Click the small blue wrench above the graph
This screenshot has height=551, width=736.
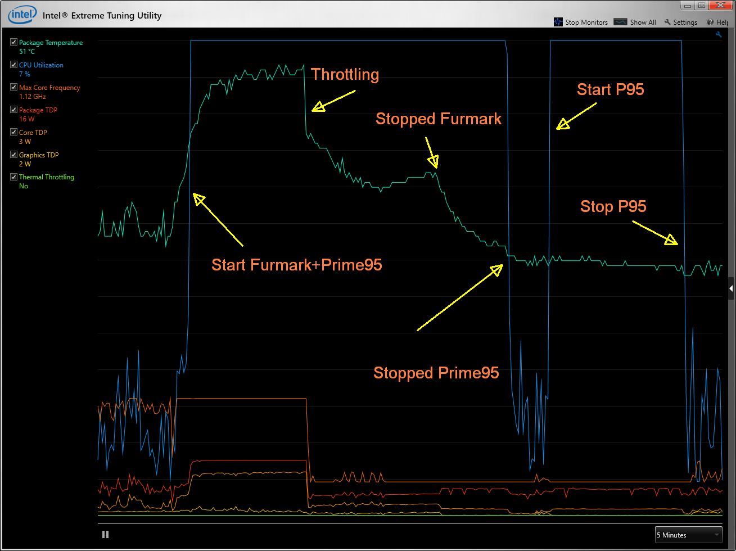point(719,34)
